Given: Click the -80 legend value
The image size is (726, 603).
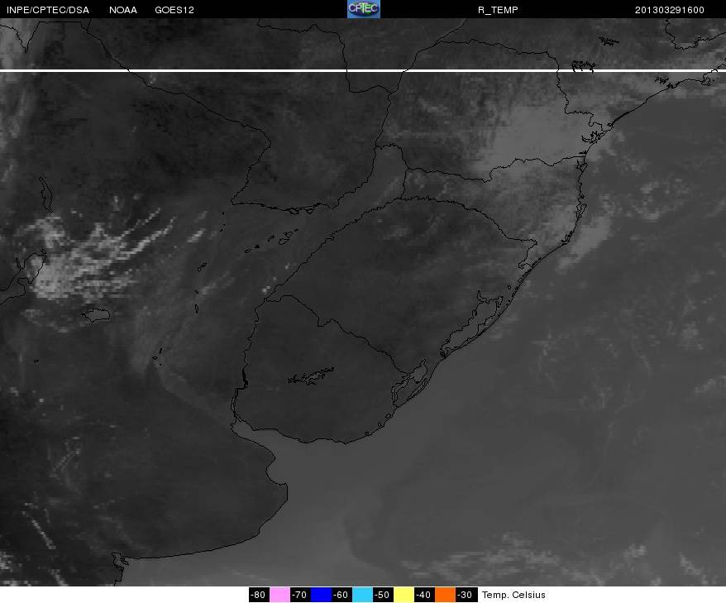Looking at the screenshot, I should click(259, 595).
